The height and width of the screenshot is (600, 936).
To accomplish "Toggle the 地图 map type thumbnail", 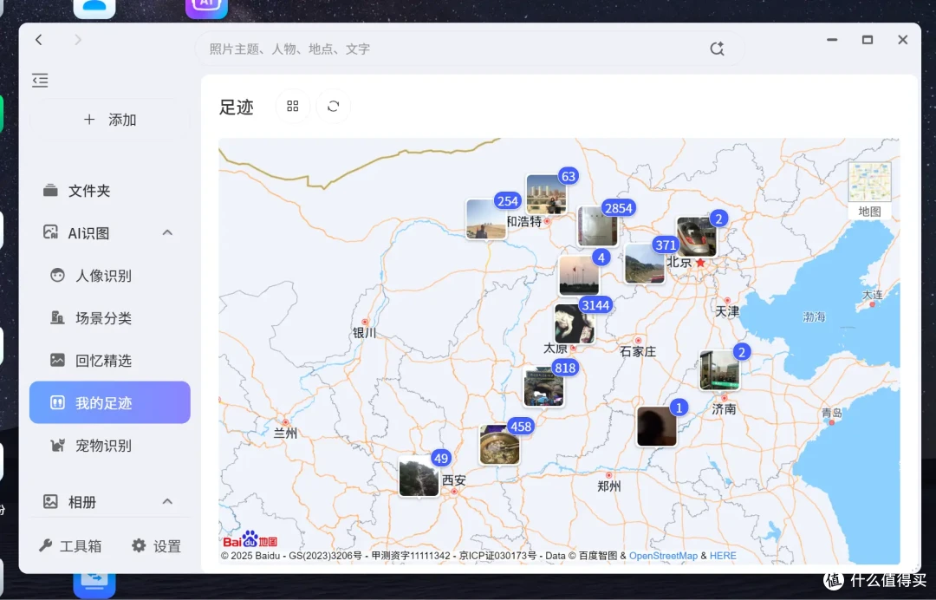I will pyautogui.click(x=870, y=190).
